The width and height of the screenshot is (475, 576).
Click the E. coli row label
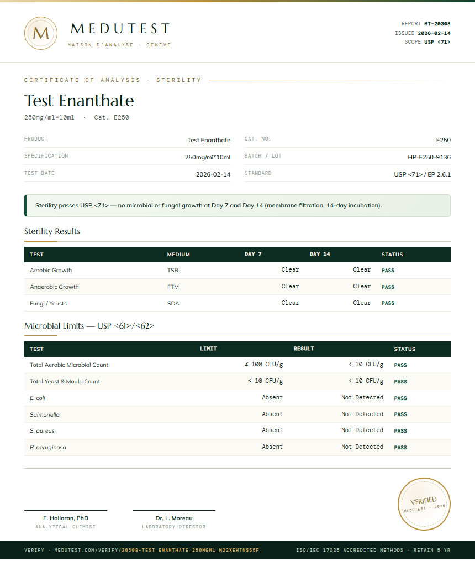(x=38, y=398)
